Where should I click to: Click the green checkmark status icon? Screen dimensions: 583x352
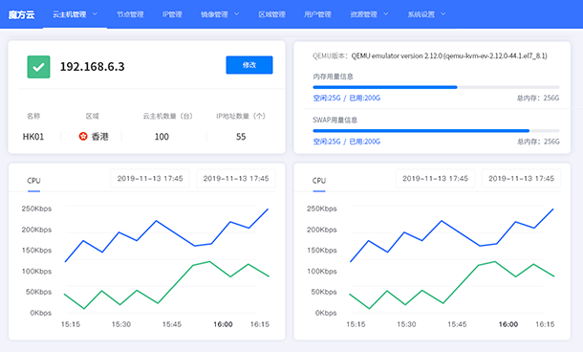pos(38,67)
